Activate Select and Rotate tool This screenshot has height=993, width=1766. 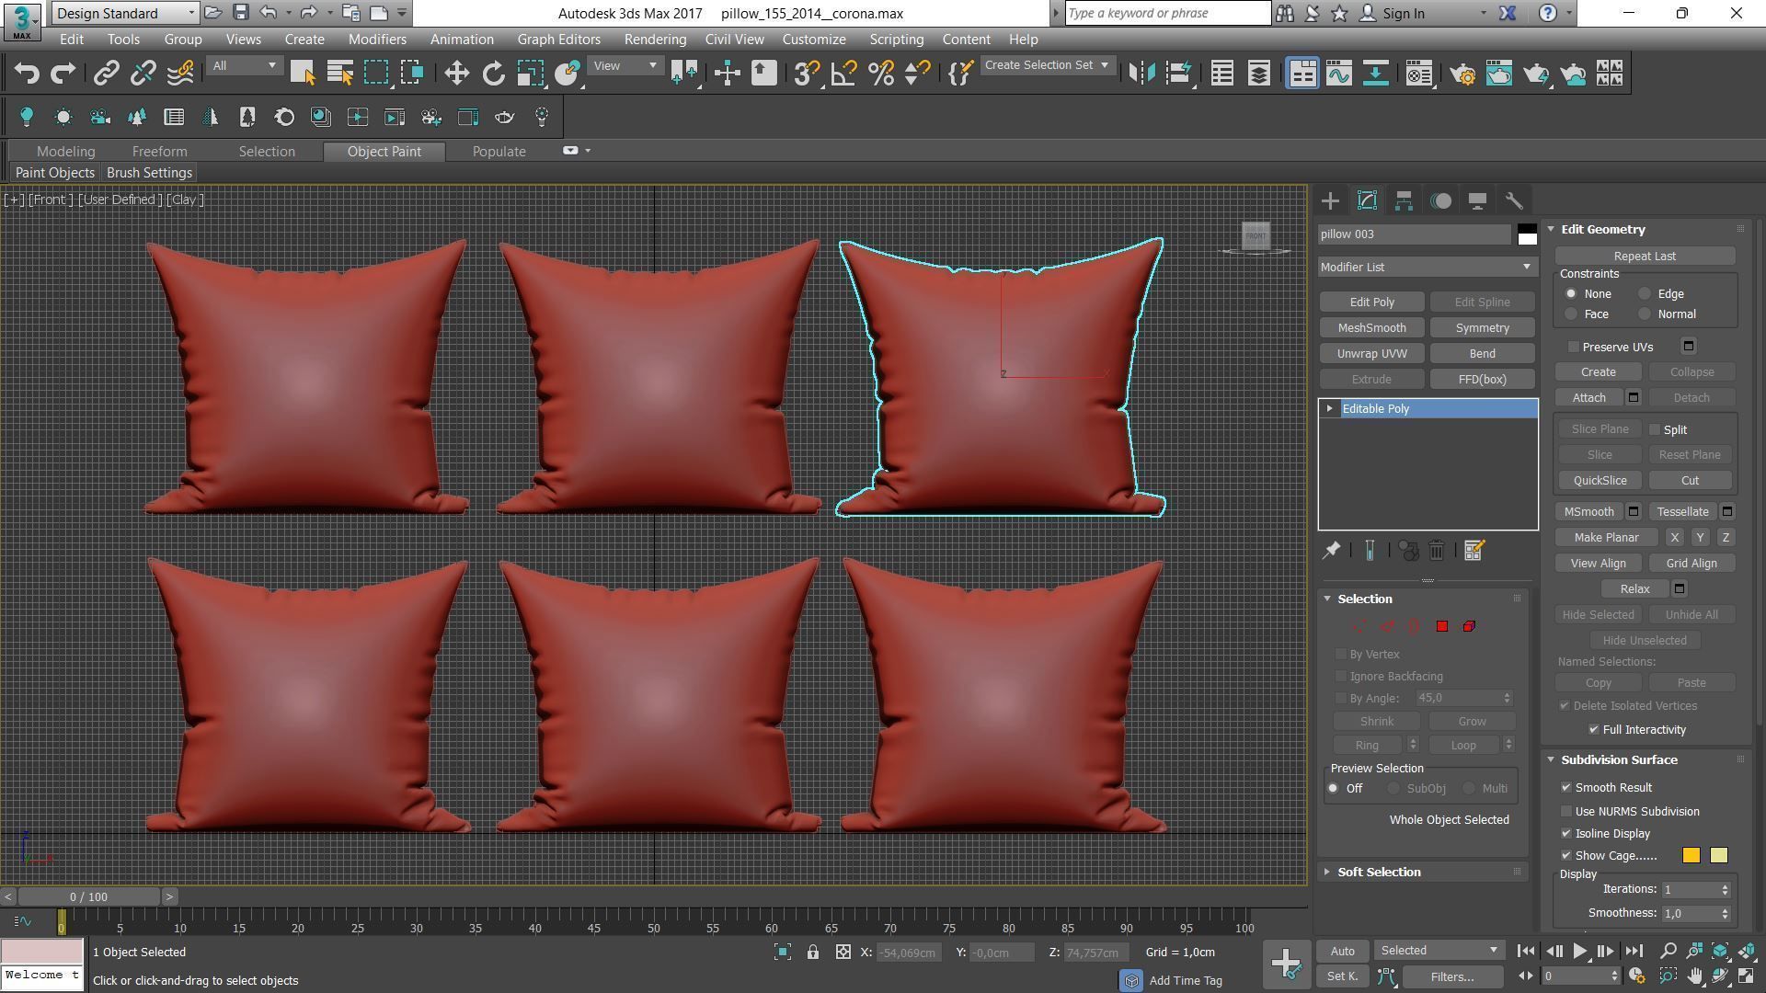pyautogui.click(x=494, y=74)
